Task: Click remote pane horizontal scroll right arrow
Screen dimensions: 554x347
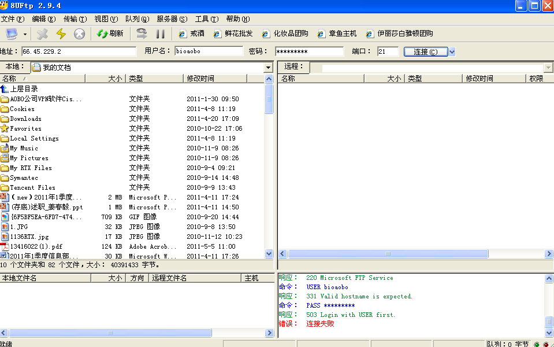Action: [x=549, y=253]
